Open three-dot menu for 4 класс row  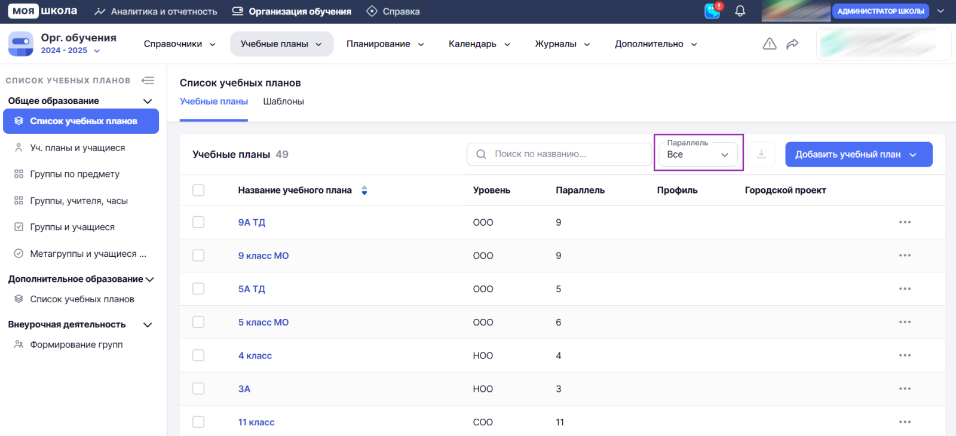[905, 355]
